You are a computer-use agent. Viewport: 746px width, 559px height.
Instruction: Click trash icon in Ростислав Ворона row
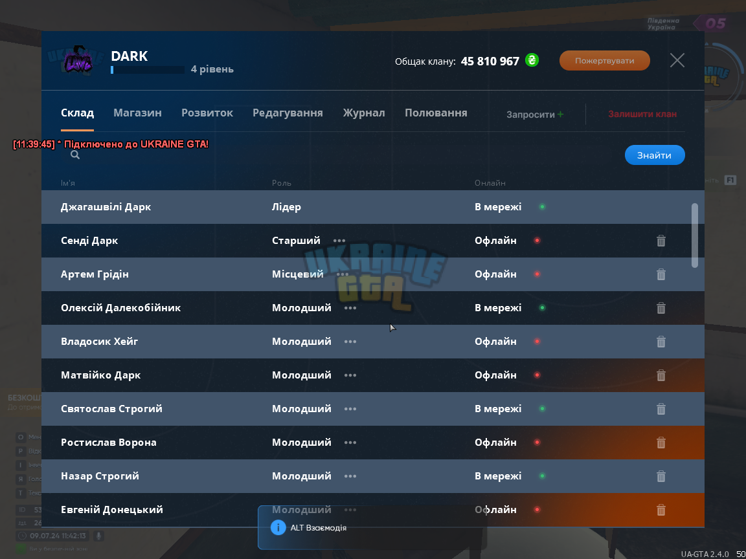(x=661, y=443)
